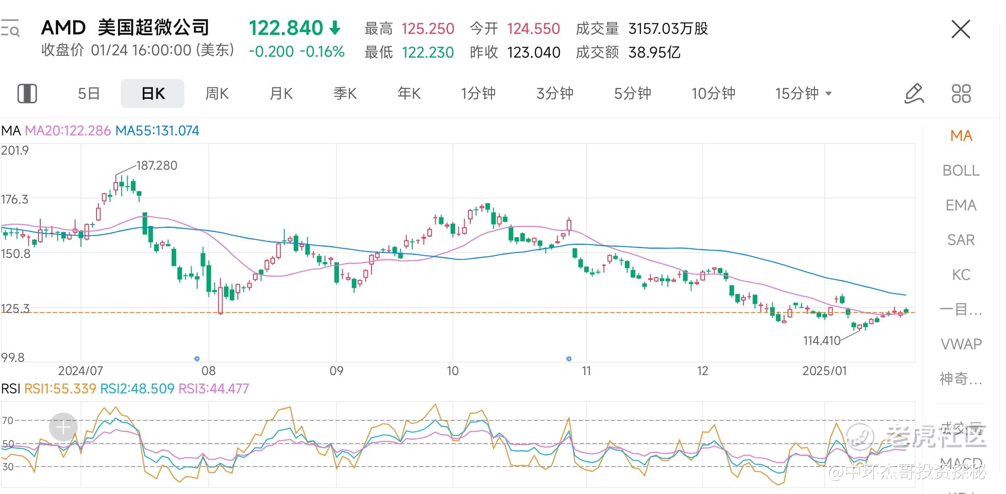Screen dimensions: 1006x494
Task: Select the KC indicator
Action: pos(961,274)
